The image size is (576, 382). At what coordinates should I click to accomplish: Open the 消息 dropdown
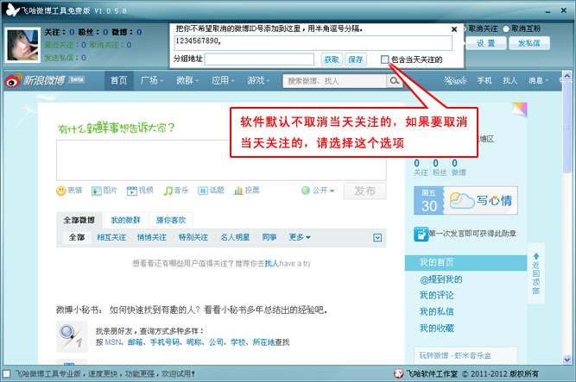tap(538, 80)
